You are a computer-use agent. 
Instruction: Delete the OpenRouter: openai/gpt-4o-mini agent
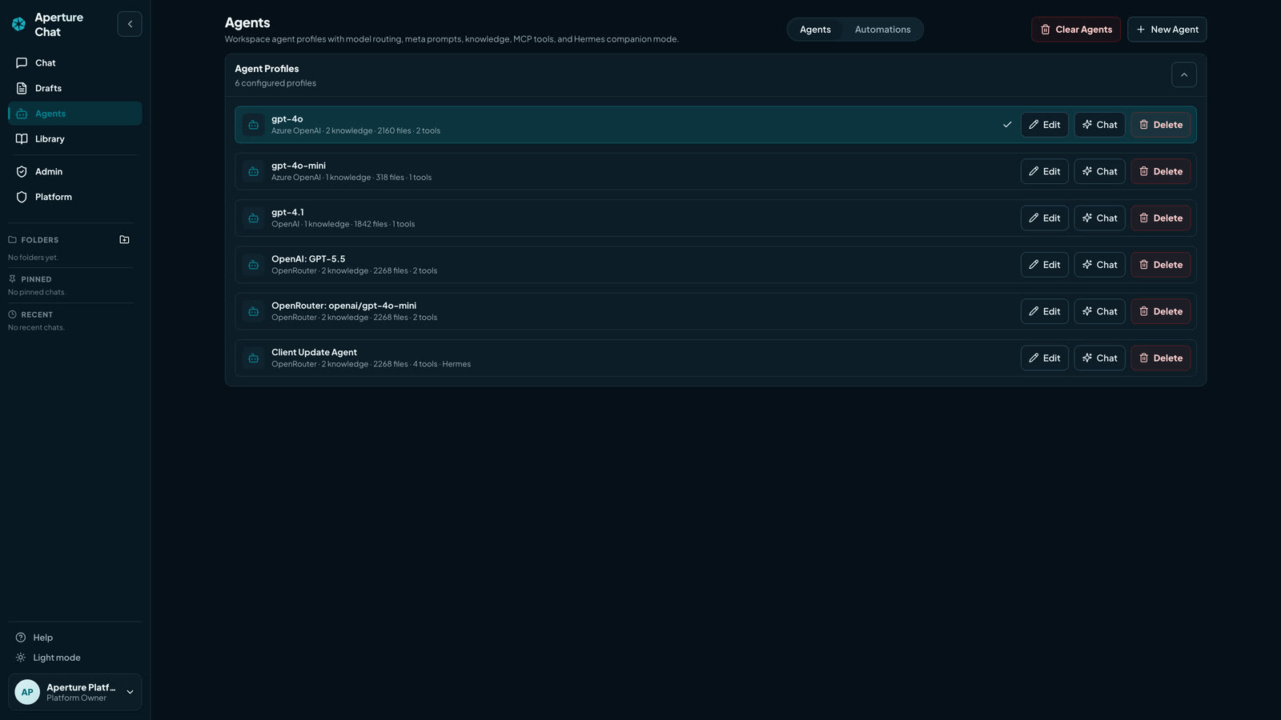(x=1161, y=311)
